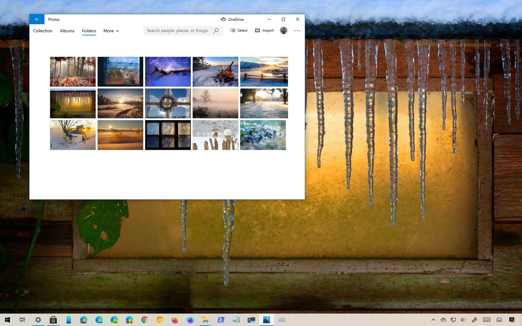Click the magnifying glass search icon
This screenshot has height=326, width=522.
click(x=216, y=30)
